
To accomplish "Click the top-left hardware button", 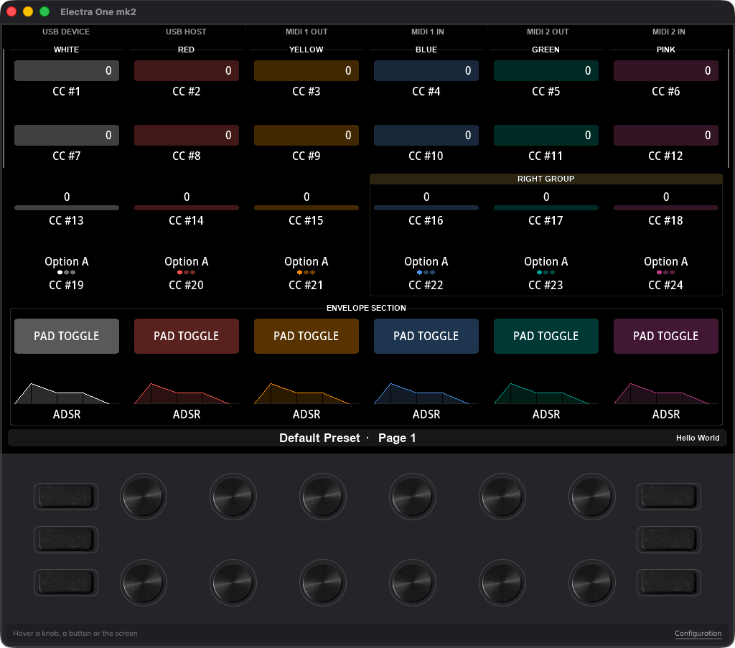I will click(66, 497).
